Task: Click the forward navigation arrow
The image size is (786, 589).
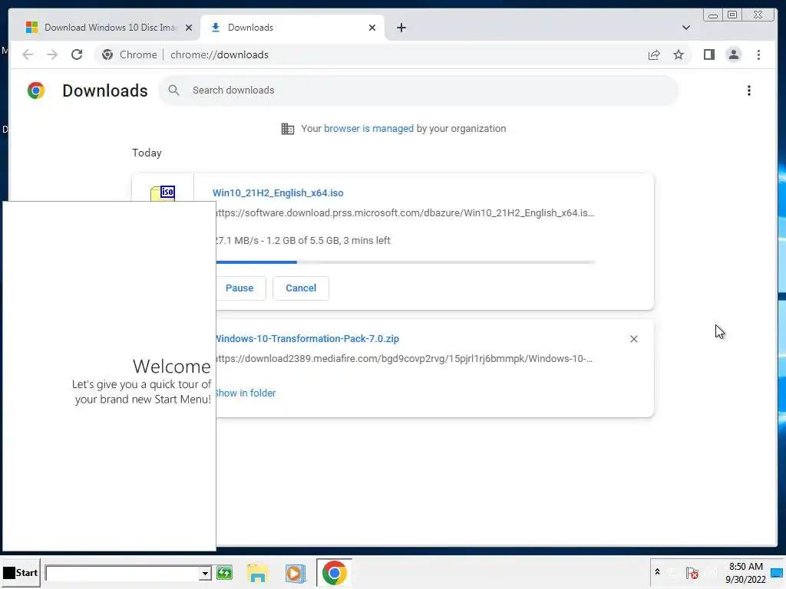Action: click(52, 54)
